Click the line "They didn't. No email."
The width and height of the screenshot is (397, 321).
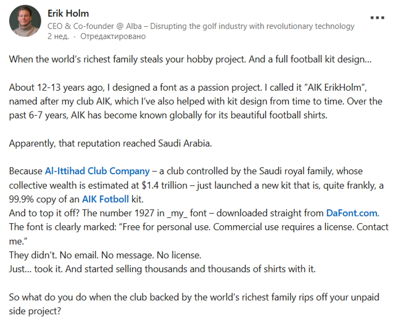[x=105, y=255]
